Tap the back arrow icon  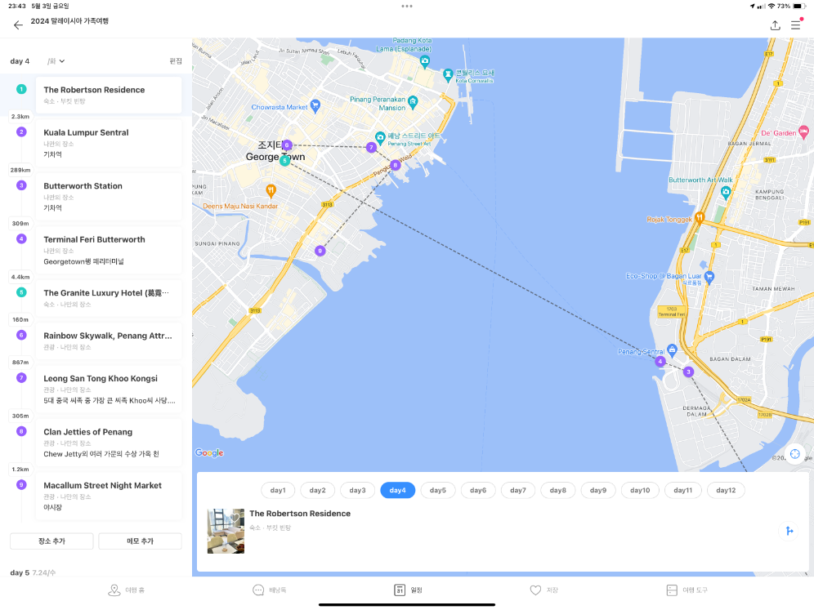(18, 24)
